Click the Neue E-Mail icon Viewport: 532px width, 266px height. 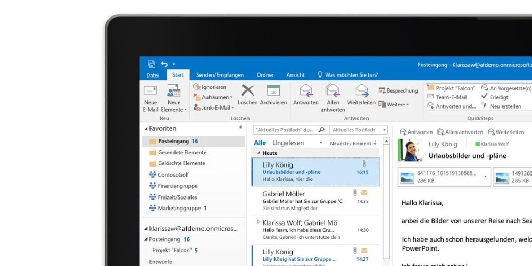[150, 90]
